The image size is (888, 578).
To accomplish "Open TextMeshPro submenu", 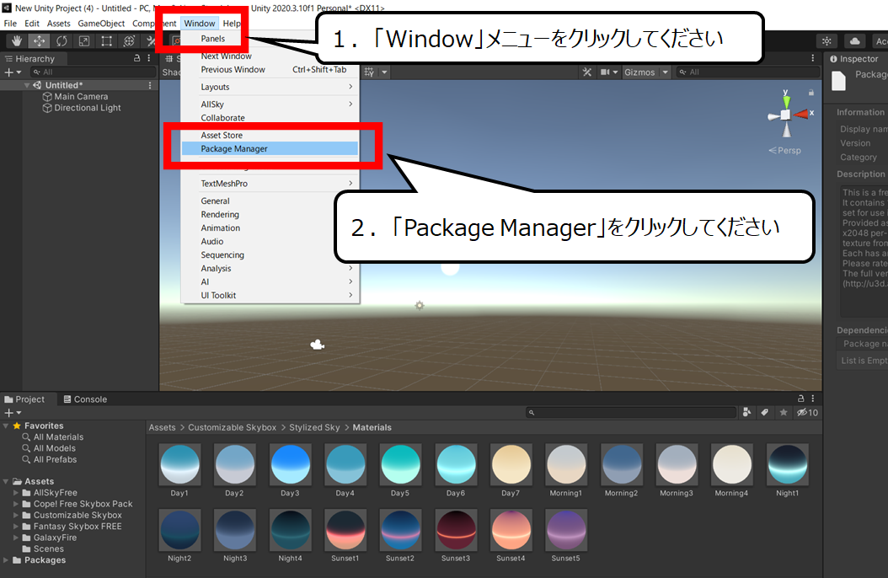I will click(270, 183).
